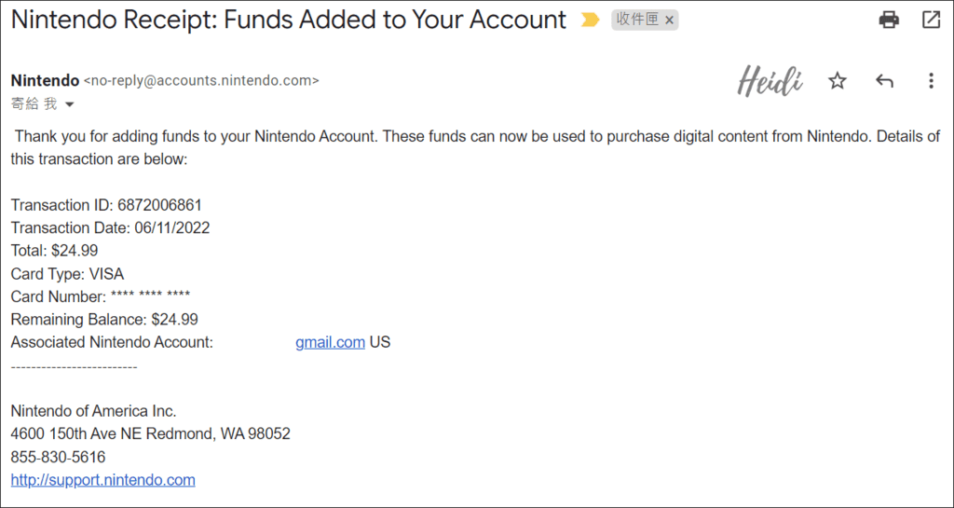Expand recipient details arrow next to 寄給 我
The image size is (954, 508).
(69, 104)
